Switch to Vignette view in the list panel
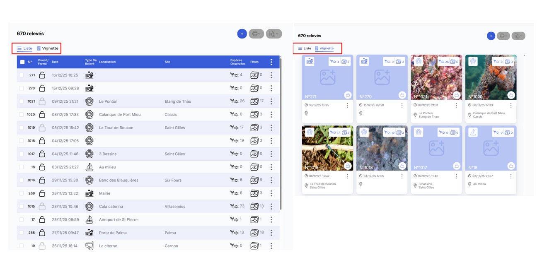 click(48, 48)
